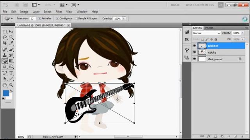Switch to the Paths tab
Viewport: 250px width, 140px height.
click(x=209, y=28)
